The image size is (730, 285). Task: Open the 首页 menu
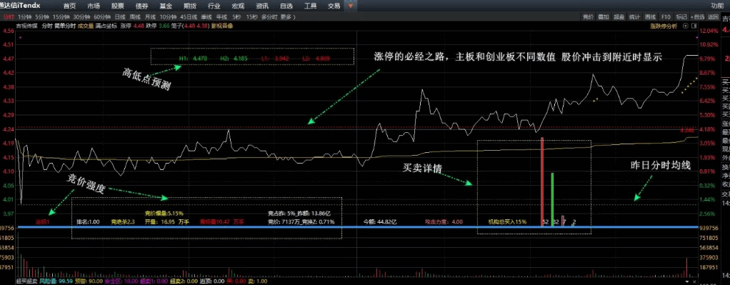(x=69, y=6)
